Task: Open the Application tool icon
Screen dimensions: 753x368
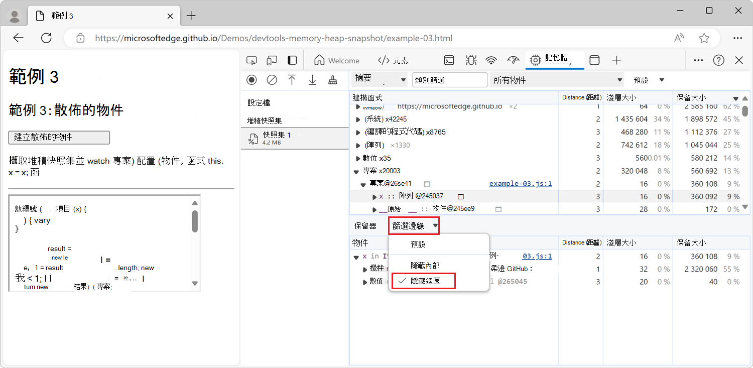Action: [594, 61]
